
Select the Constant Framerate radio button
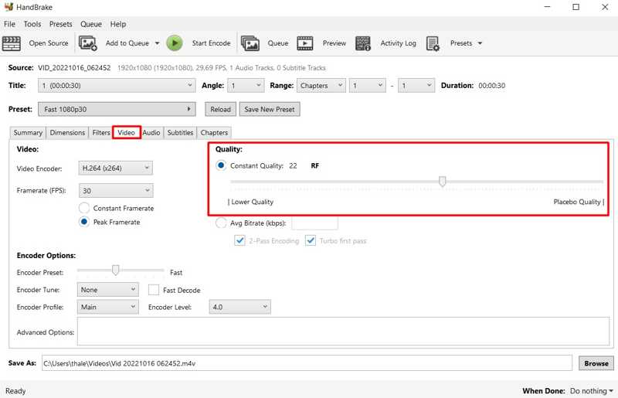pyautogui.click(x=84, y=208)
